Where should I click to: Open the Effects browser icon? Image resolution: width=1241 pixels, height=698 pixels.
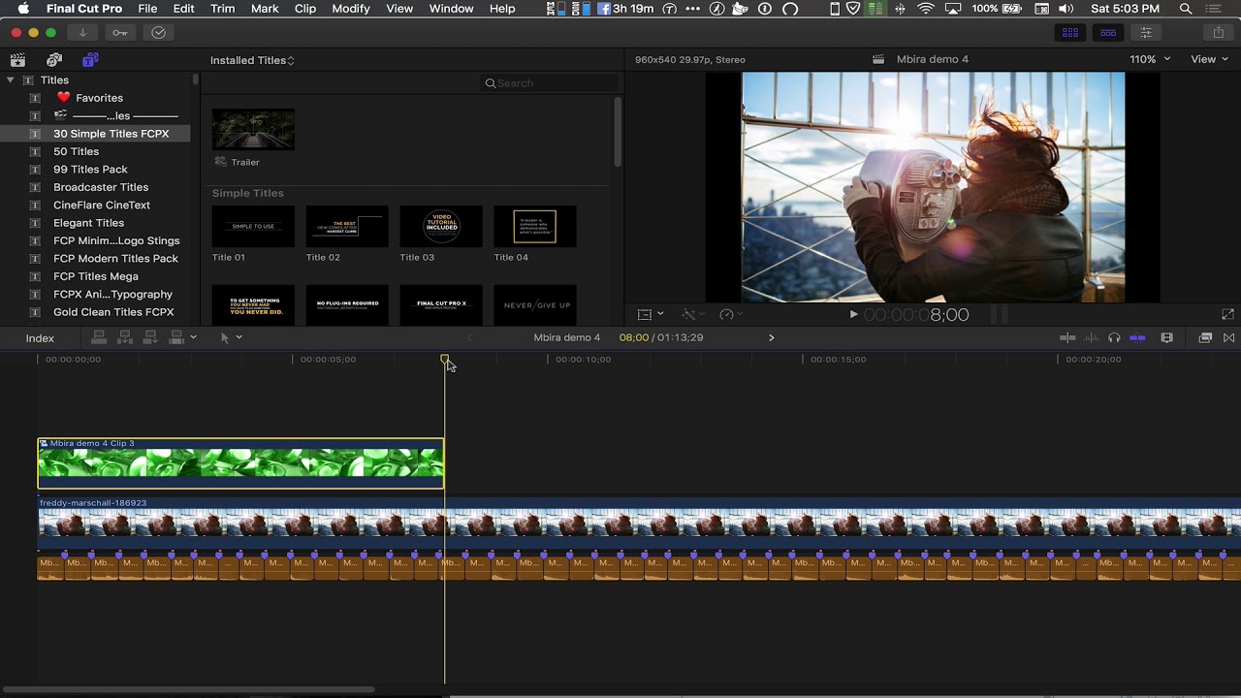tap(1205, 337)
